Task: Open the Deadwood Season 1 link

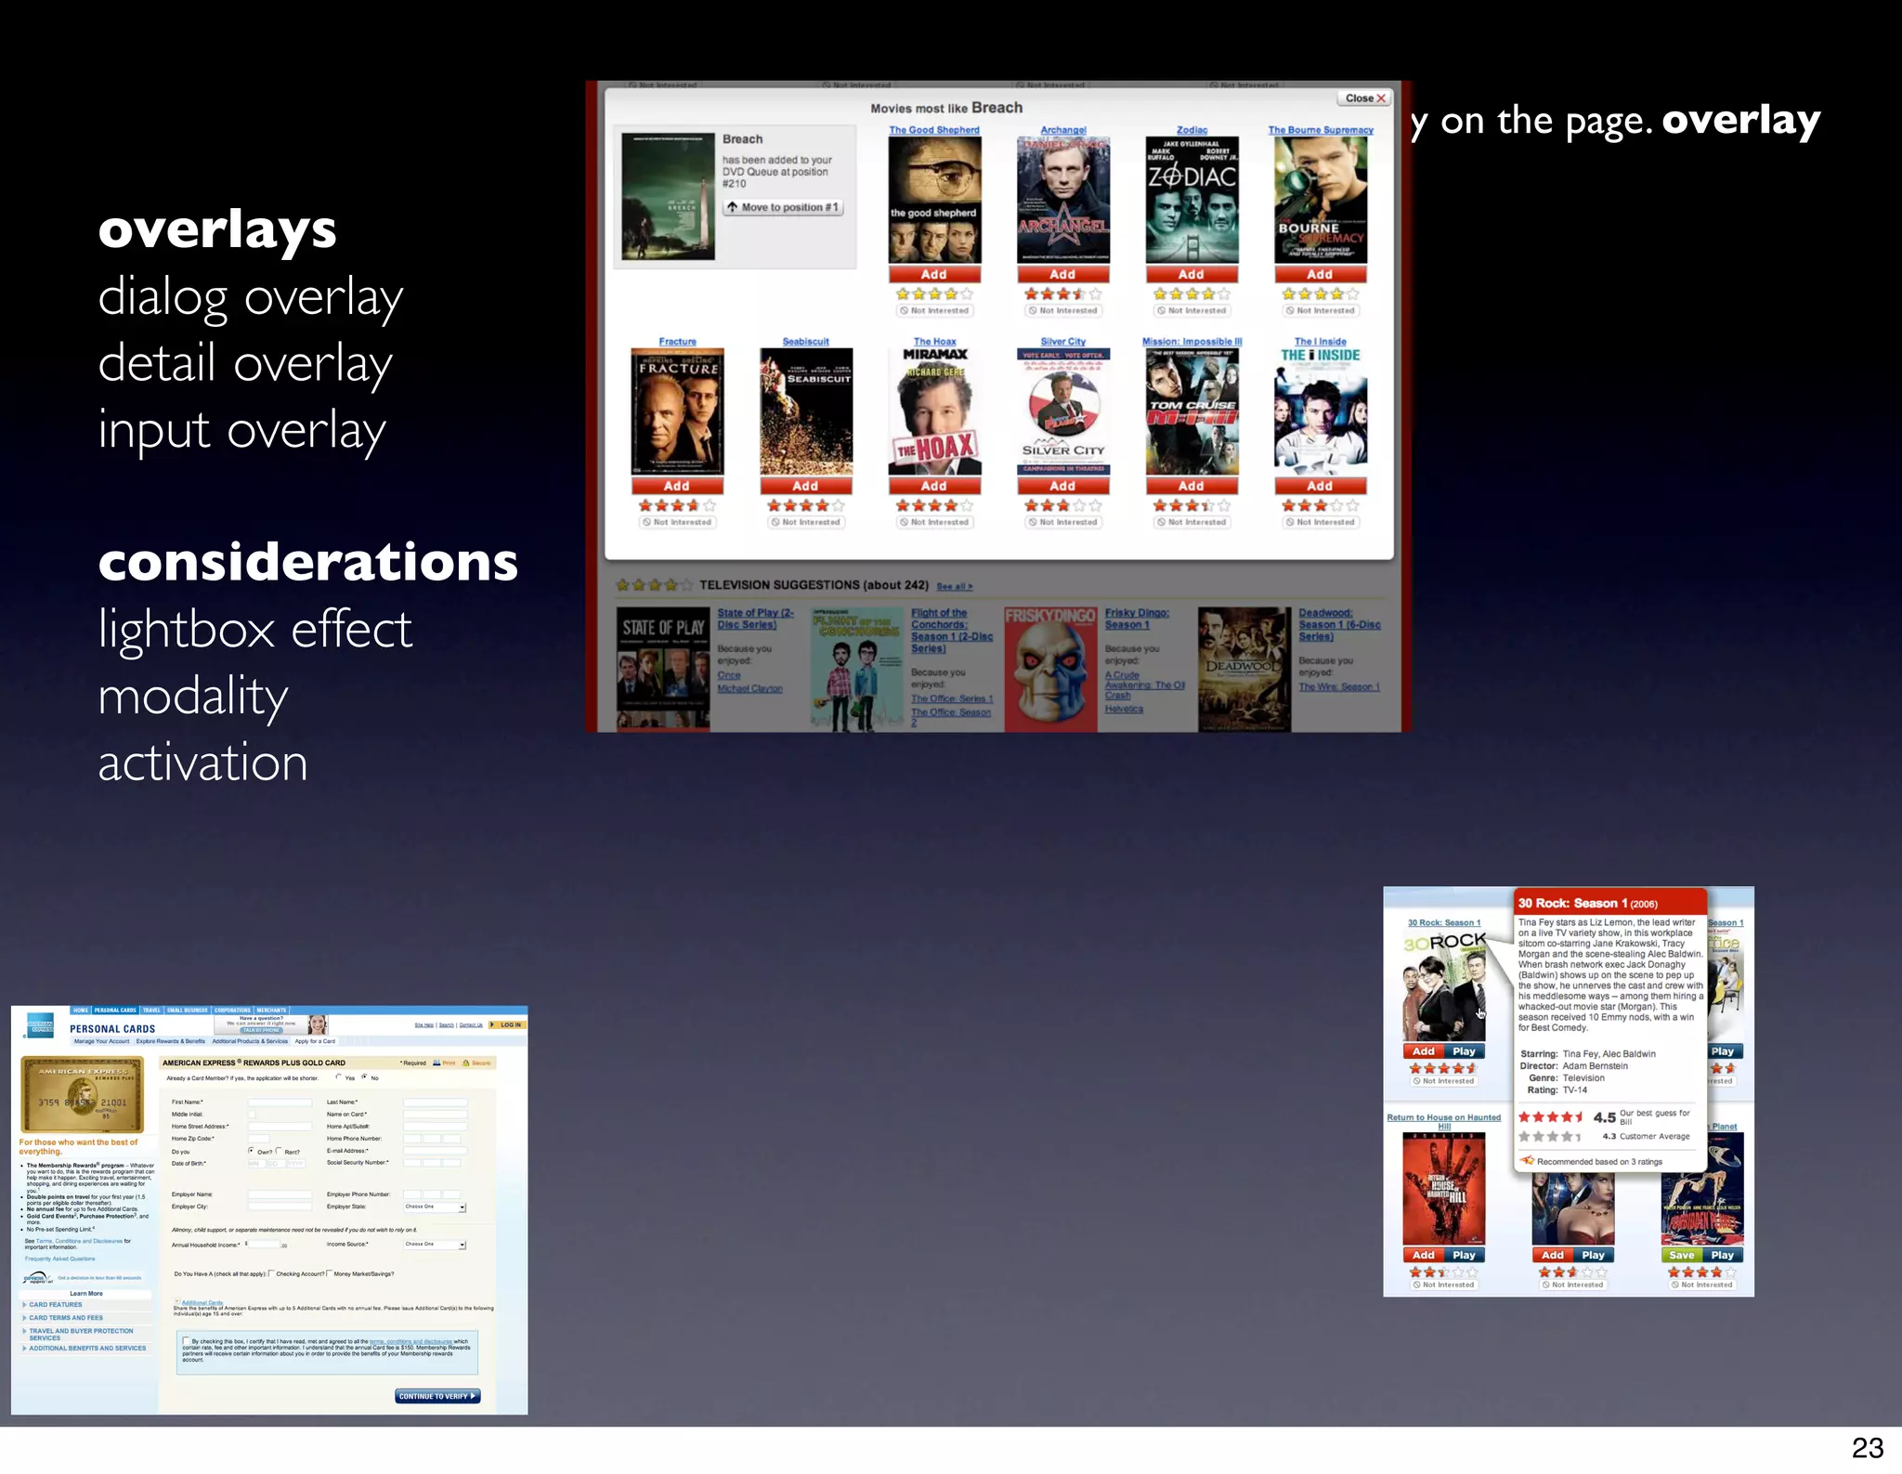Action: tap(1338, 625)
